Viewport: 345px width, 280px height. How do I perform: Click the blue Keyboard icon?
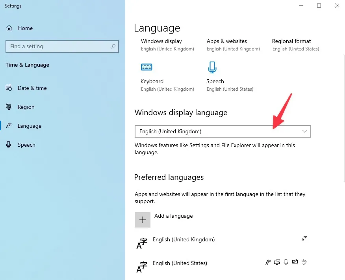pyautogui.click(x=147, y=67)
